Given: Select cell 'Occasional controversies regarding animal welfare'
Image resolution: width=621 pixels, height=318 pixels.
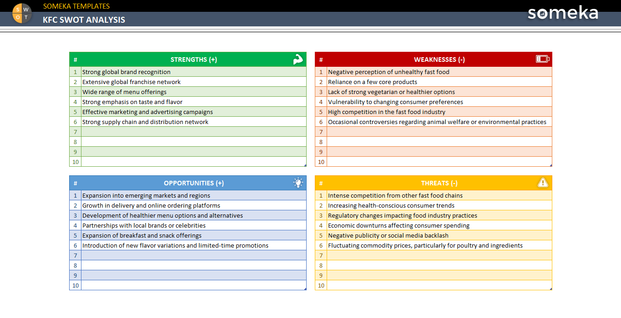Looking at the screenshot, I should pos(439,122).
